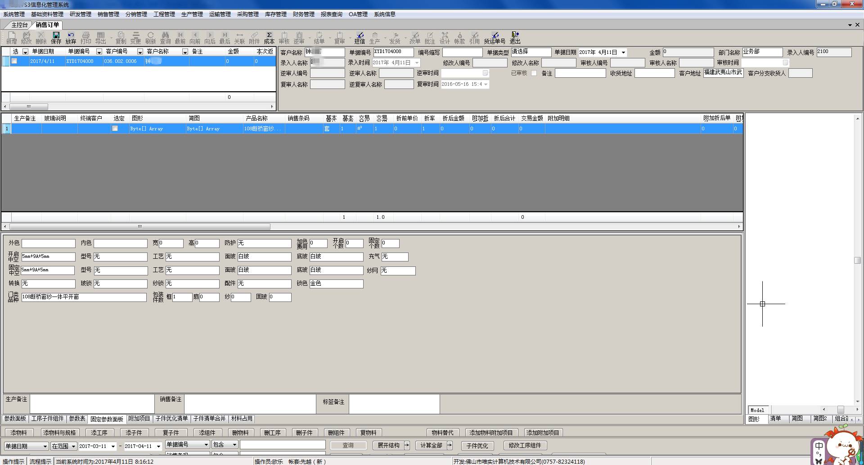Jump to first record with 最前
The image size is (864, 465).
[x=180, y=38]
